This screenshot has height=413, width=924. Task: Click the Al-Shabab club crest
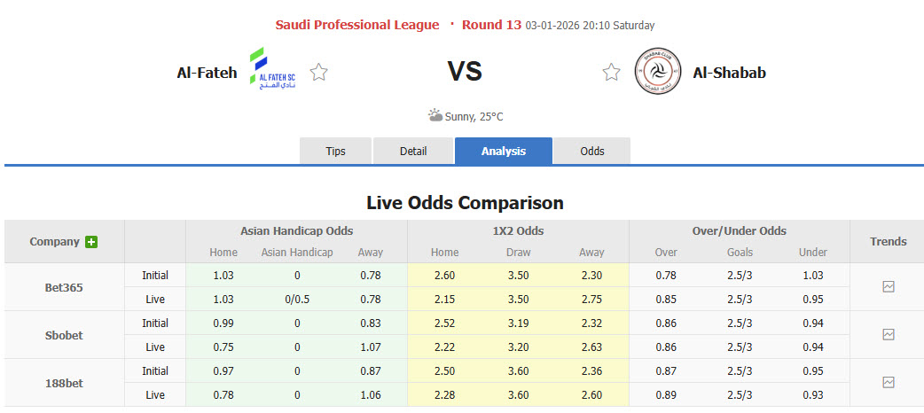click(658, 71)
